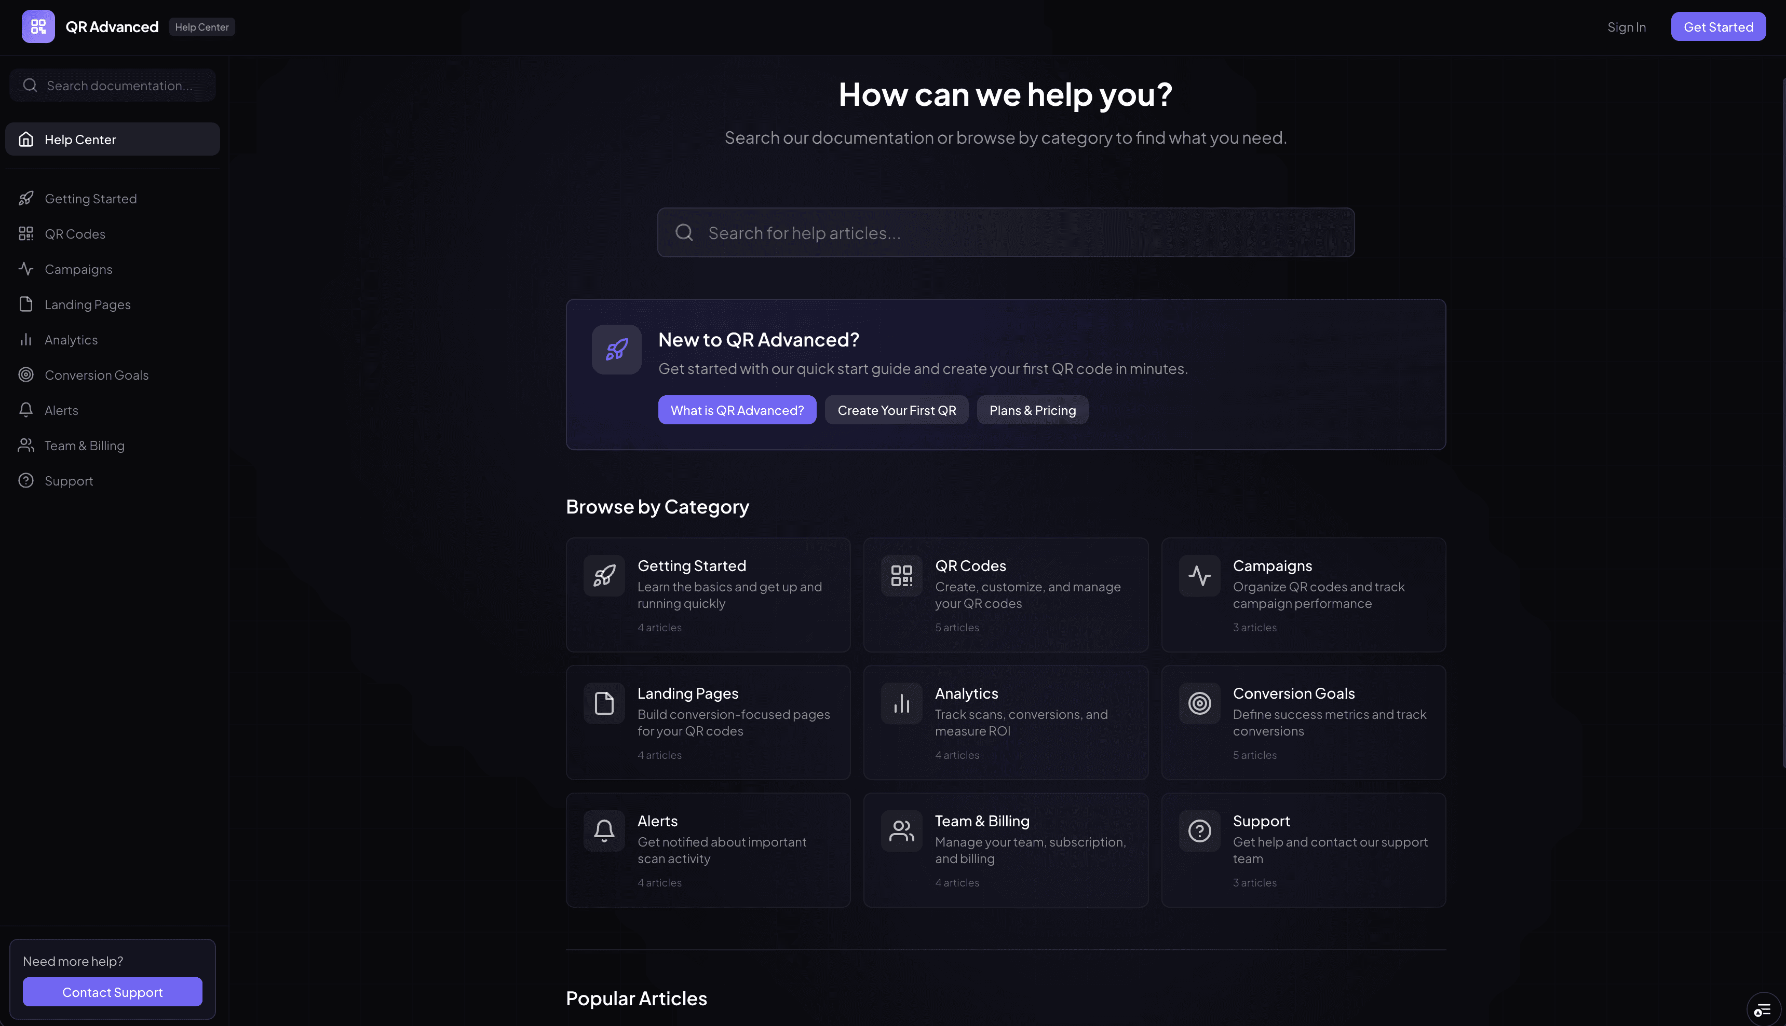
Task: Click the Contact Support button
Action: pos(112,992)
